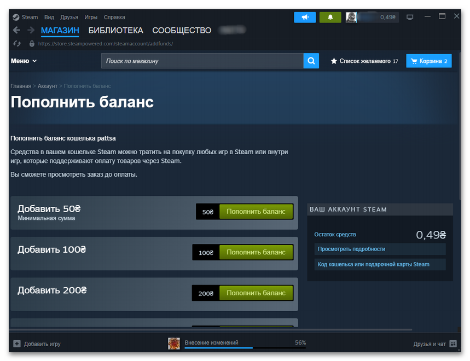Reload the page with the refresh icon
This screenshot has width=470, height=361.
coord(17,44)
